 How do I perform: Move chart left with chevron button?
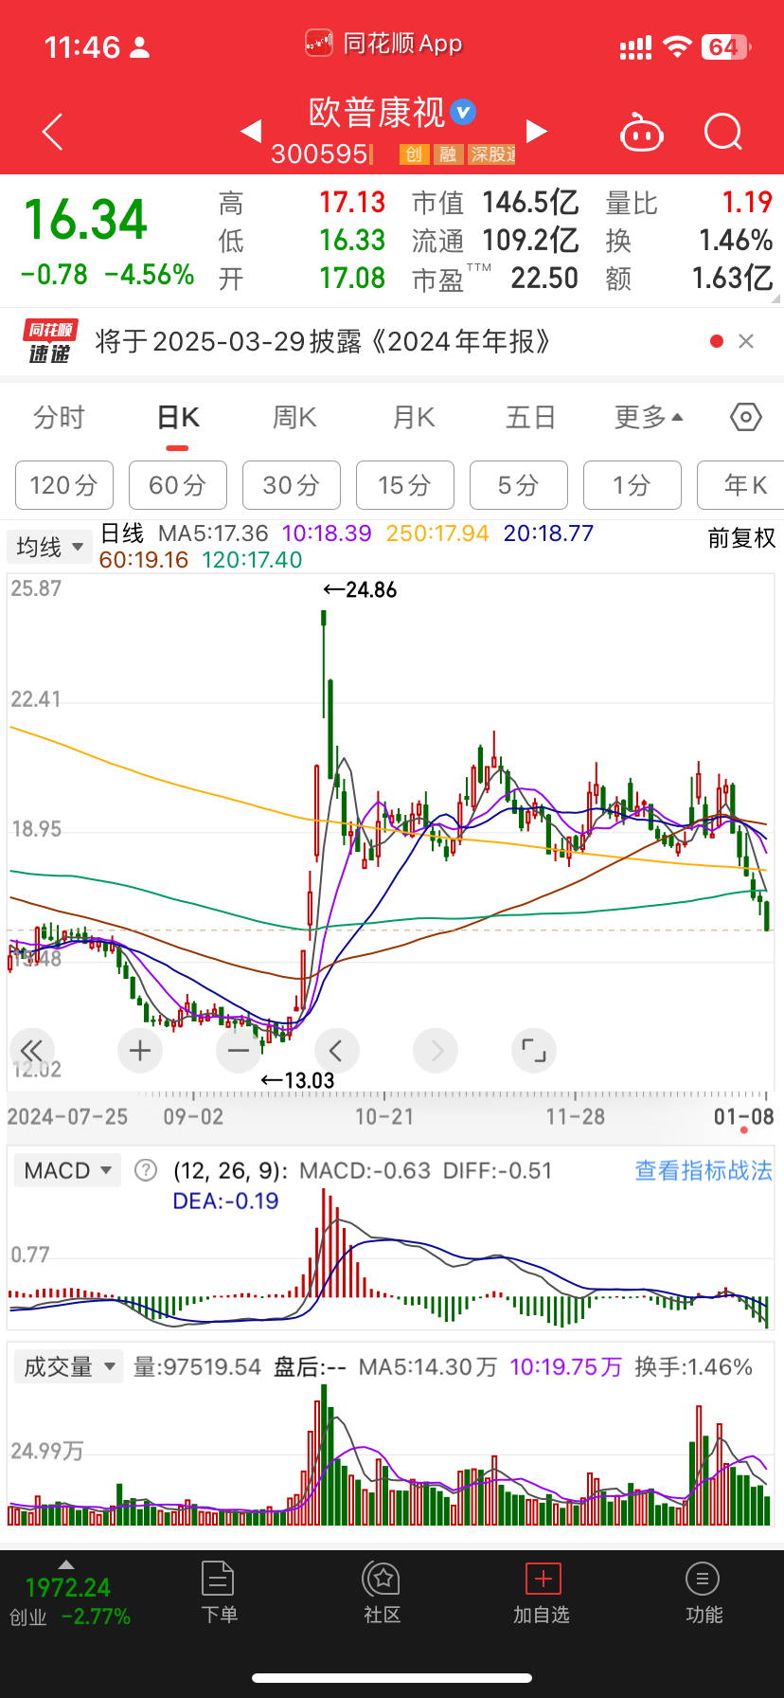click(336, 1050)
